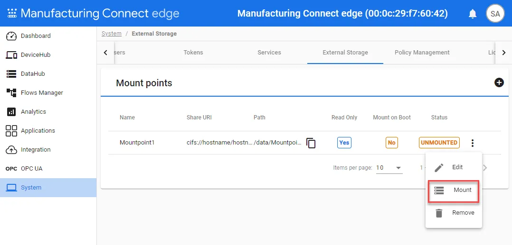Open the SA user avatar menu
The width and height of the screenshot is (512, 245).
pos(495,14)
